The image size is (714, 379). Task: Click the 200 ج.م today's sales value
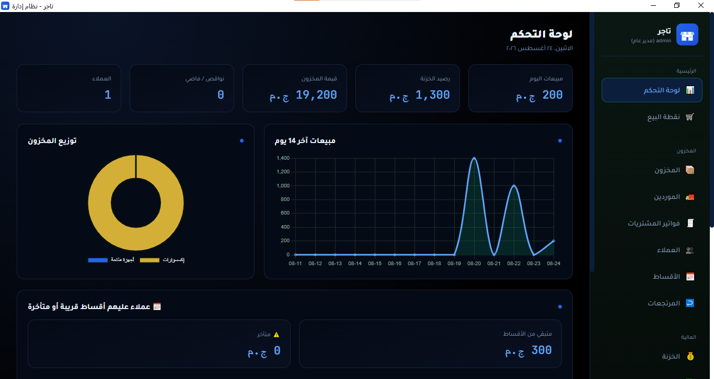tap(539, 95)
